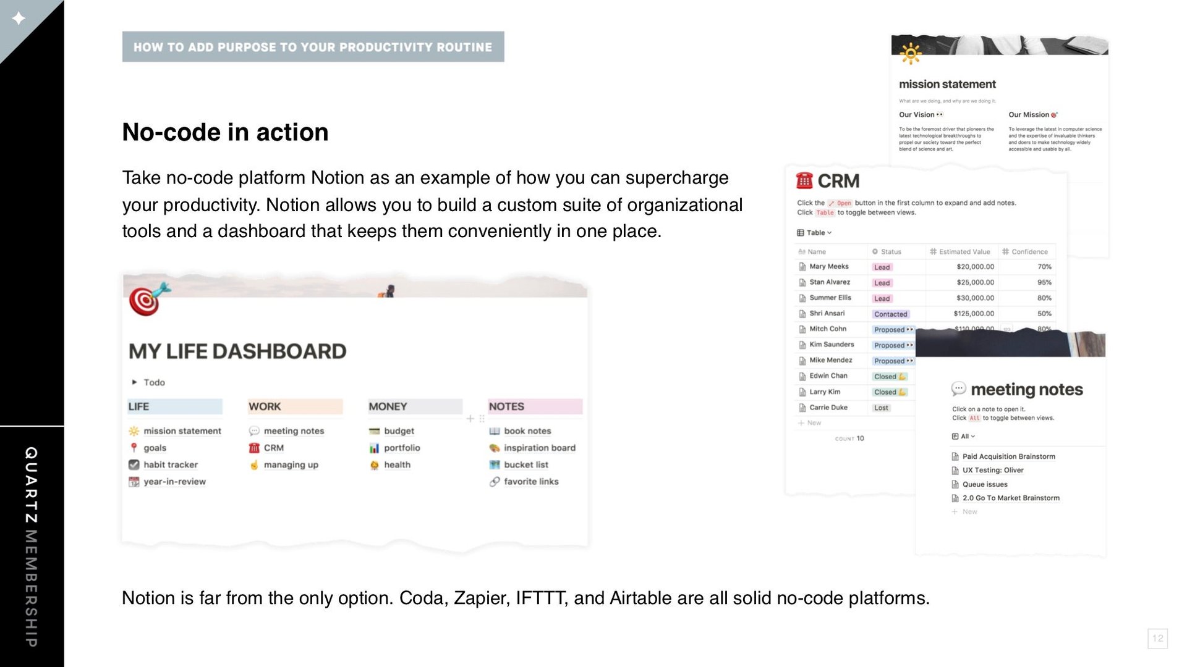Screen dimensions: 1187x667
Task: Click the calendar icon beside year-in-review
Action: (x=134, y=482)
